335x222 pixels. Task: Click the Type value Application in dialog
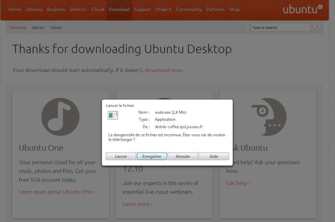[165, 120]
